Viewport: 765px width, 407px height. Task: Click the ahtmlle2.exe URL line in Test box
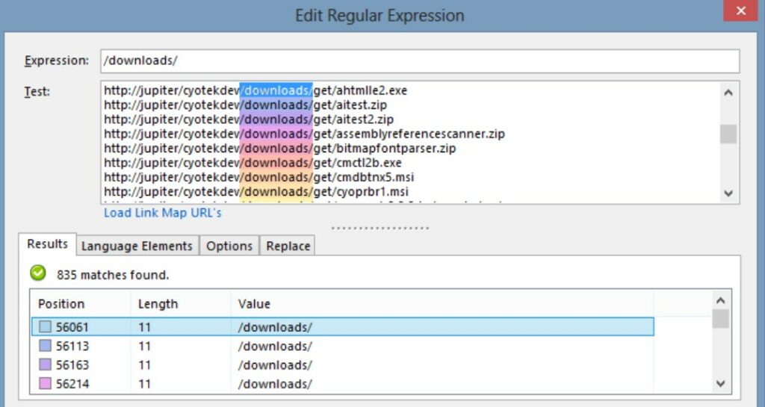coord(255,90)
